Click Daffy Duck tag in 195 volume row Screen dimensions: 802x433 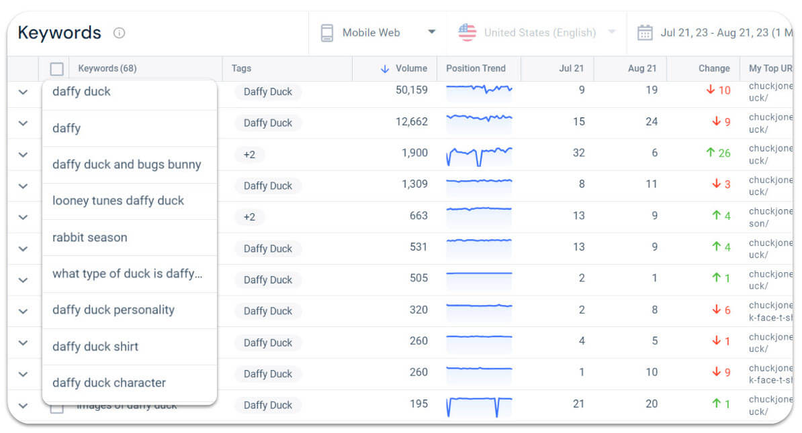pos(267,406)
